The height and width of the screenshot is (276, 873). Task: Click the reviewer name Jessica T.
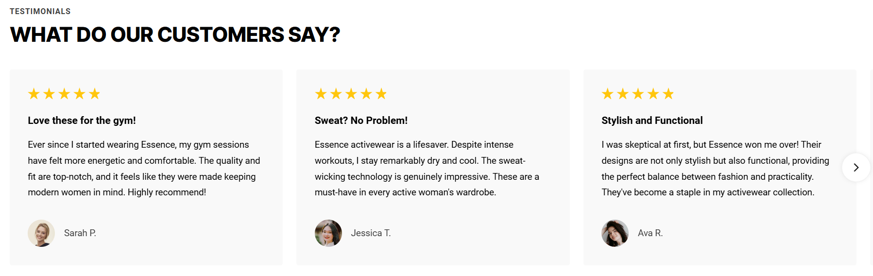371,233
